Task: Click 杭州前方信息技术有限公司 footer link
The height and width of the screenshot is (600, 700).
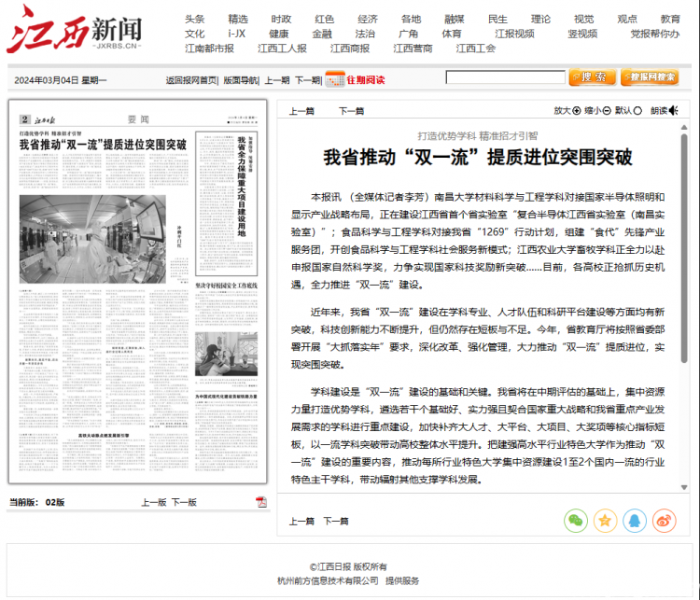Action: coord(328,580)
